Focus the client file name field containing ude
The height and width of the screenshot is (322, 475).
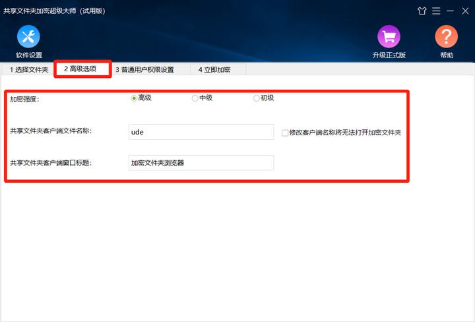[201, 132]
